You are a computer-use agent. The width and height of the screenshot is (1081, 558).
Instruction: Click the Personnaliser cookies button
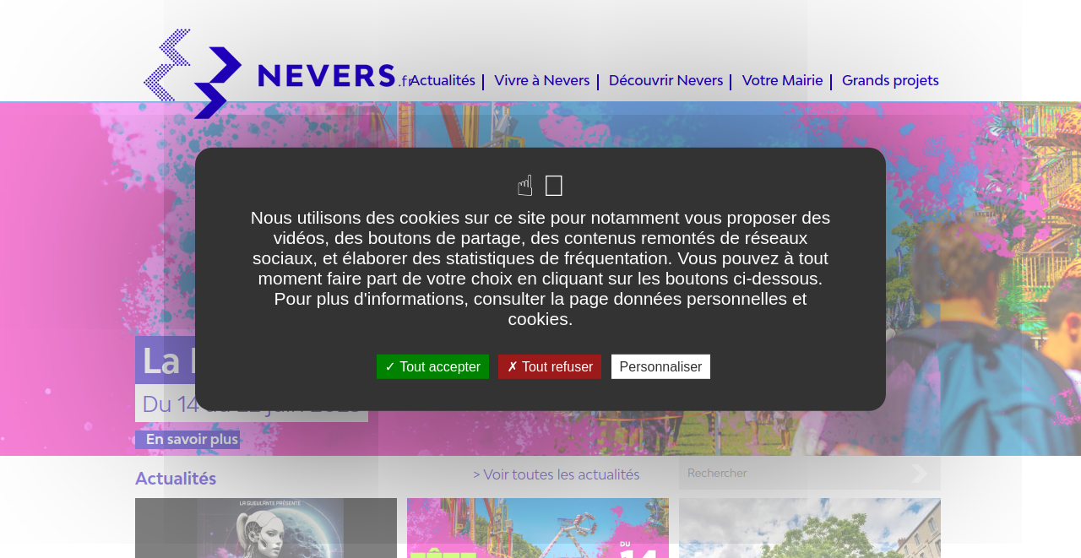click(x=660, y=366)
